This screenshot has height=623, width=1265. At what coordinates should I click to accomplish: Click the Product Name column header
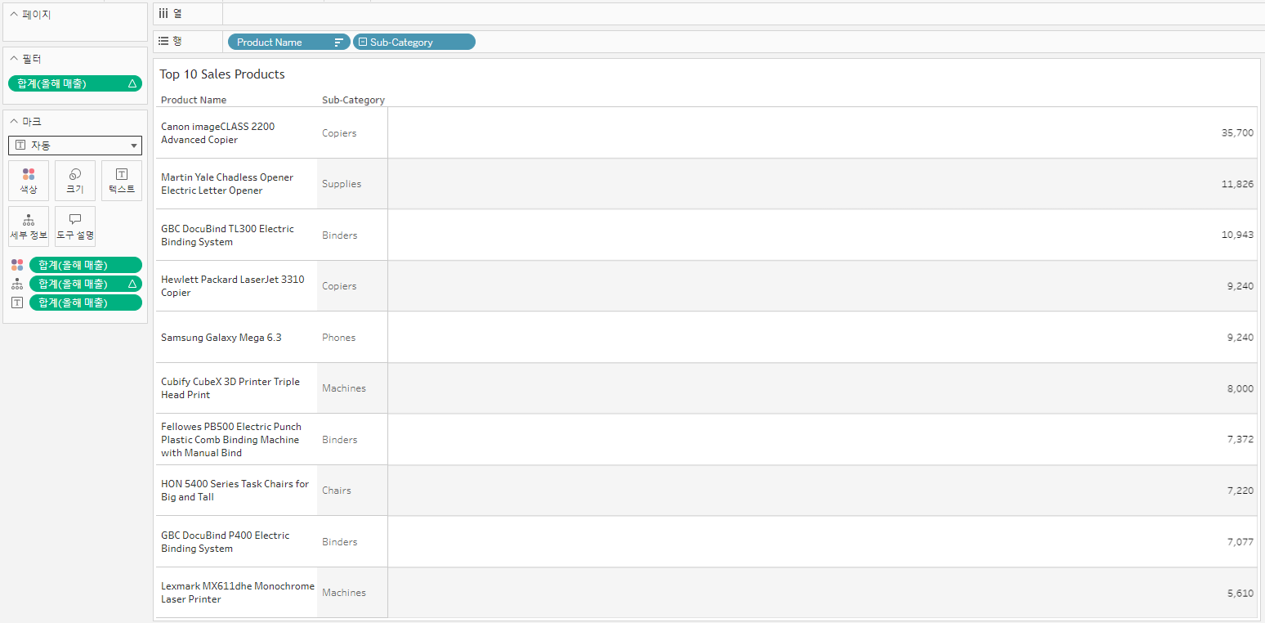click(x=194, y=100)
